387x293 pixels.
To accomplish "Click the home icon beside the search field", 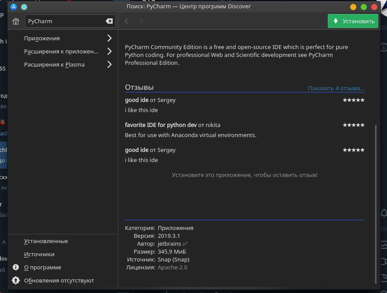I will click(16, 21).
